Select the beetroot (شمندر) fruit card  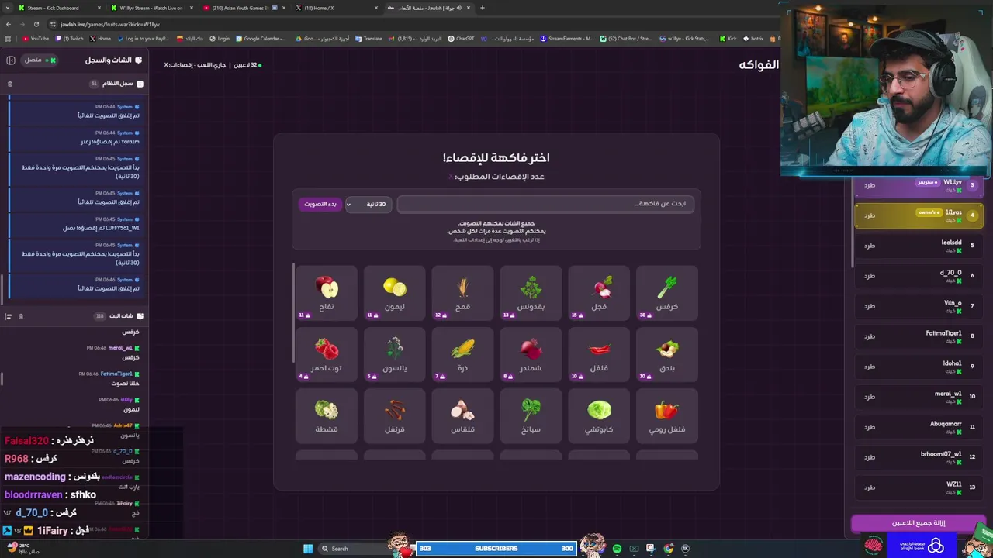coord(531,354)
